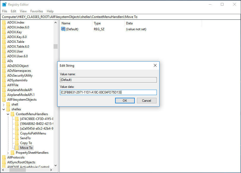The image size is (241, 173).
Task: Select ADSystemInfo in the tree
Action: click(17, 80)
